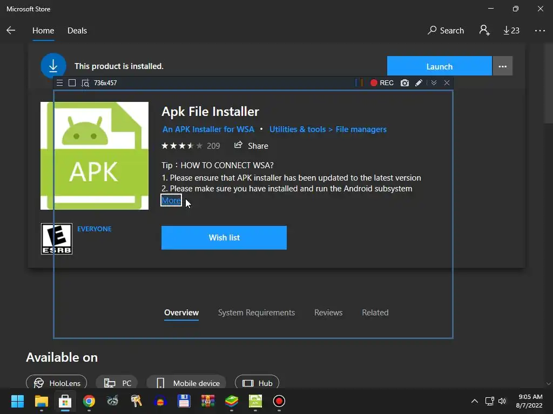Click the recorder audio level indicator
Image resolution: width=553 pixels, height=414 pixels.
coord(359,82)
